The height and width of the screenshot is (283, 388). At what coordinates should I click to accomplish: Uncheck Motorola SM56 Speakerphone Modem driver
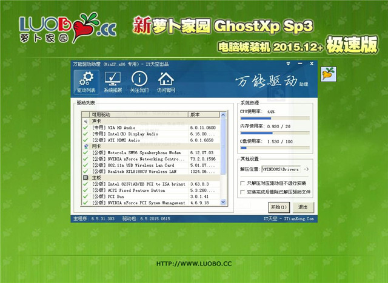[85, 152]
